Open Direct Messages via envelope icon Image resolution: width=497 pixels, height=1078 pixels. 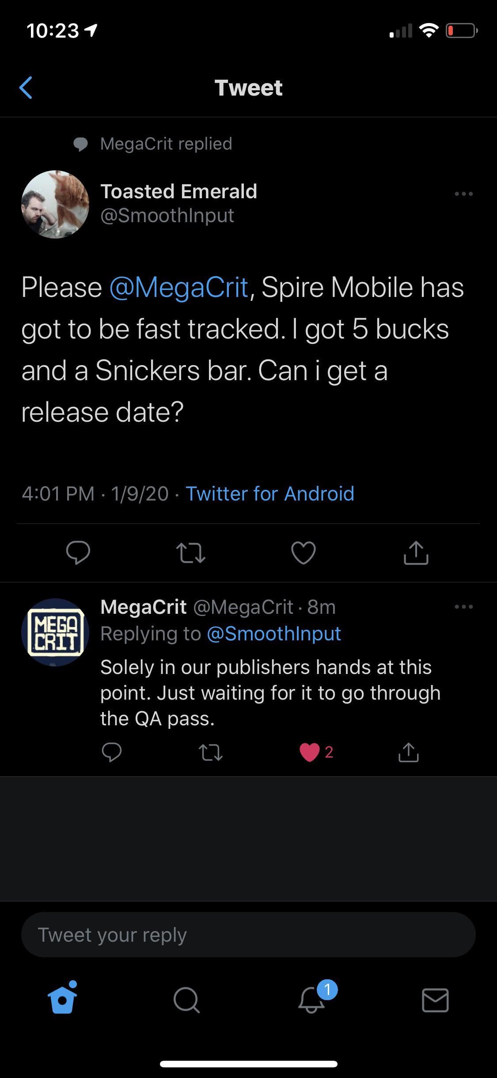pyautogui.click(x=435, y=1001)
